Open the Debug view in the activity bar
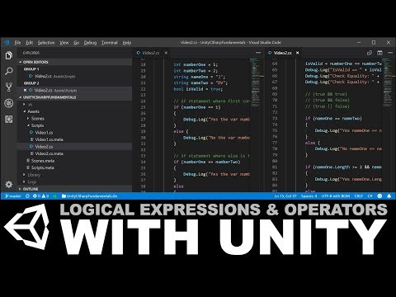 point(9,103)
